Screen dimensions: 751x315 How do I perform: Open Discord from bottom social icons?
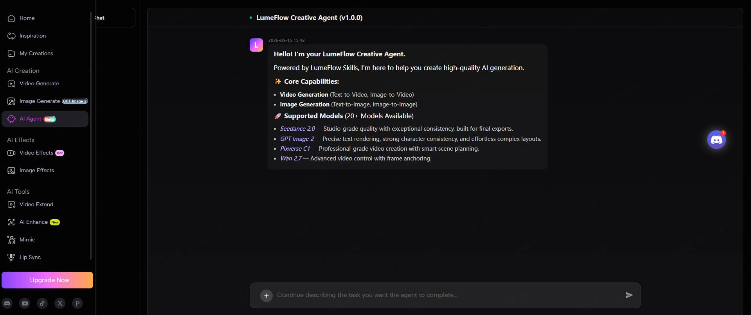(x=7, y=303)
